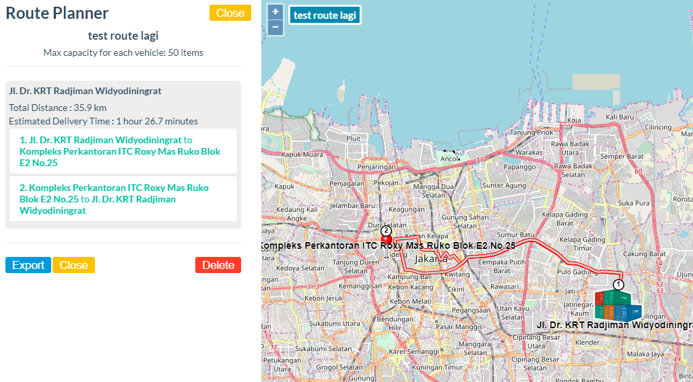693x382 pixels.
Task: Click the Ancol point marker on map
Action: point(459,159)
